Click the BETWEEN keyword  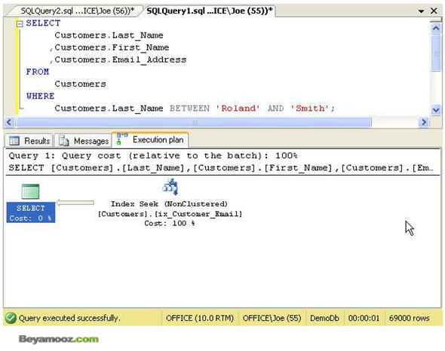pos(189,108)
